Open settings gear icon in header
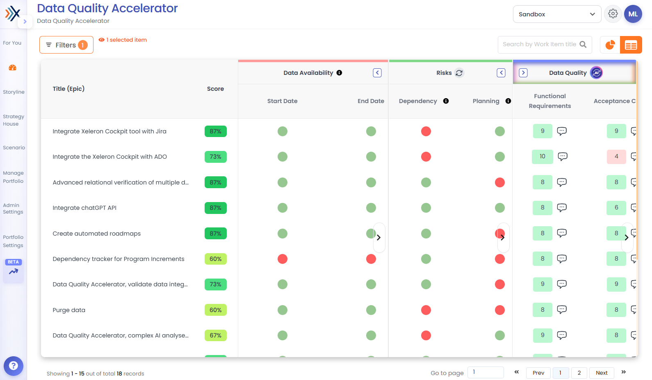 pyautogui.click(x=613, y=14)
